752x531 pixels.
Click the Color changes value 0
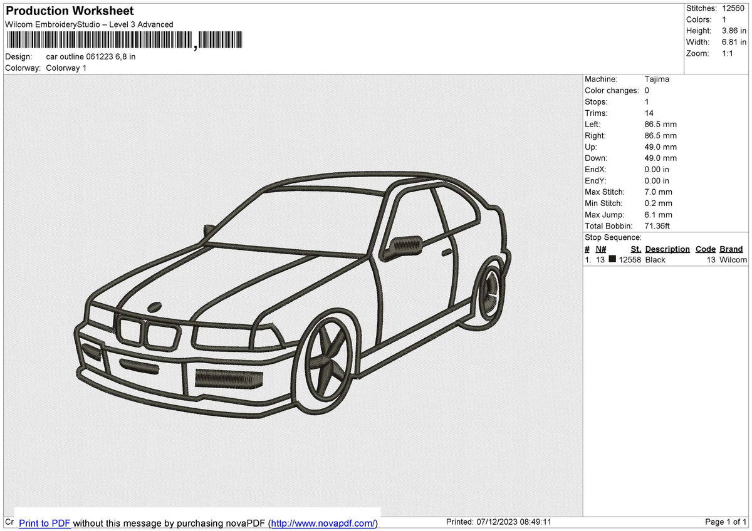[x=647, y=90]
